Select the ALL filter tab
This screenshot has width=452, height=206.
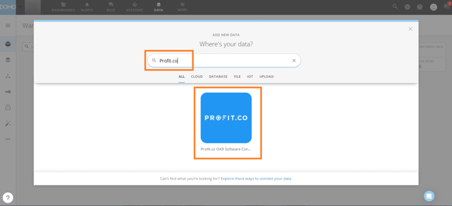(x=181, y=77)
